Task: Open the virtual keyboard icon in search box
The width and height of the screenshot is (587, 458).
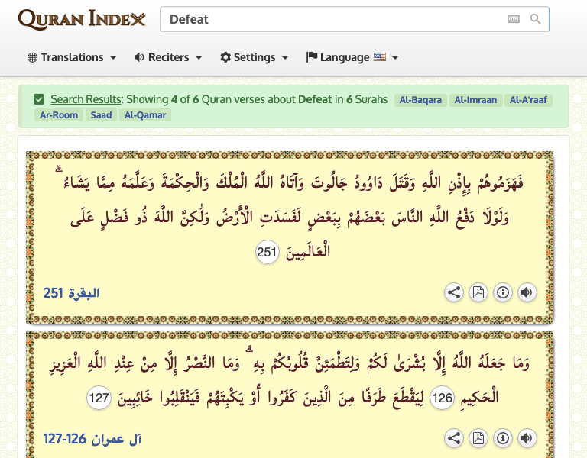Action: point(514,18)
